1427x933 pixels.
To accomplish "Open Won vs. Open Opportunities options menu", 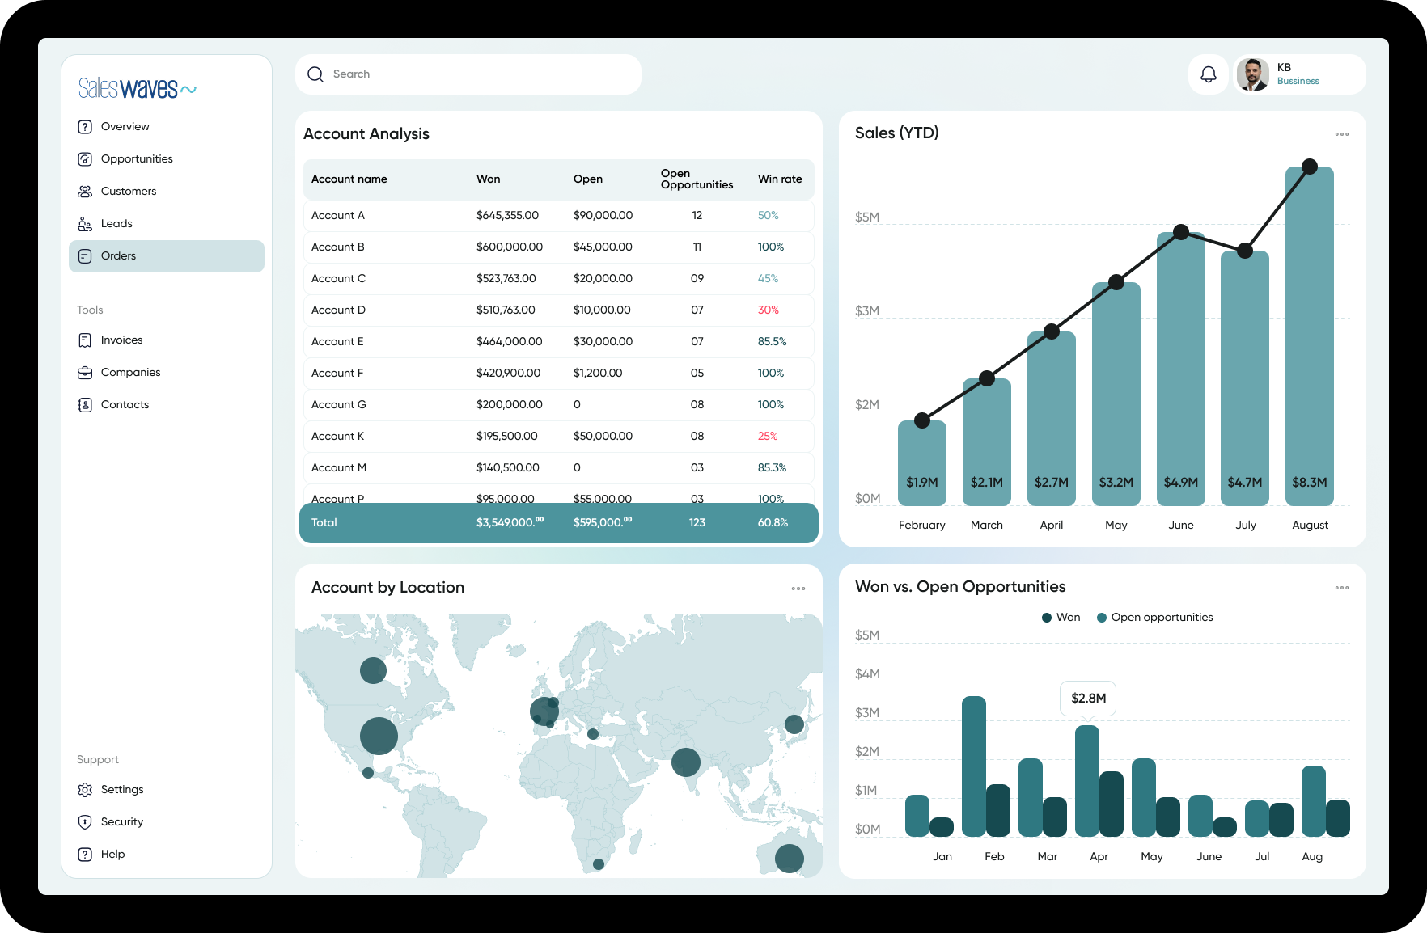I will click(x=1342, y=588).
